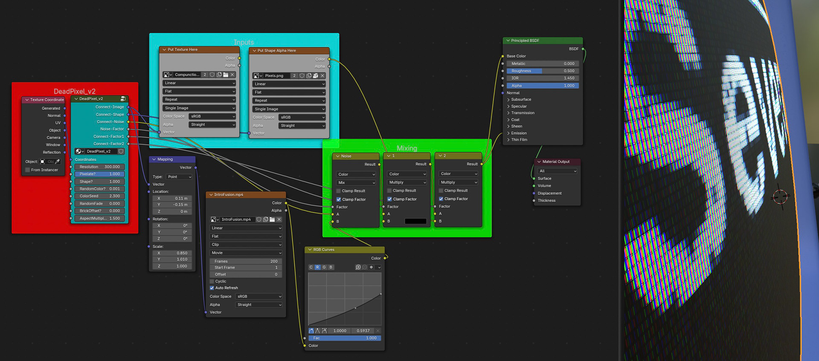The image size is (819, 361).
Task: Click the eyedropper in Texture Coordinate Object field
Action: 58,162
